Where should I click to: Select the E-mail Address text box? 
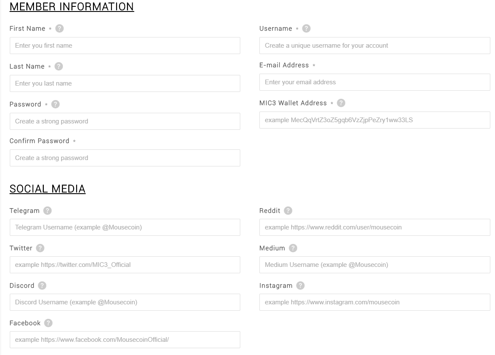point(375,82)
